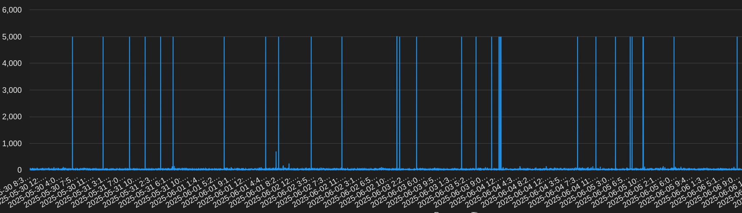Select the short spike reaching about 700
Image resolution: width=742 pixels, height=213 pixels.
coord(276,160)
